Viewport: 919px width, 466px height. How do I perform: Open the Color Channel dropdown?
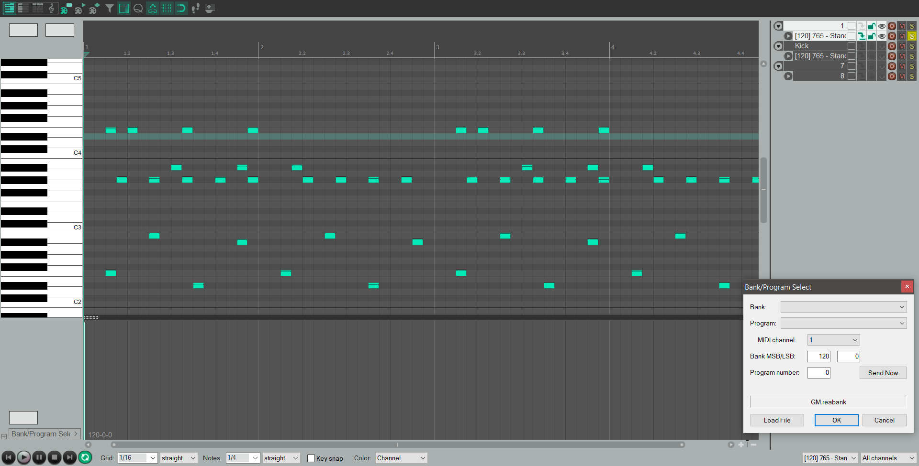[401, 458]
